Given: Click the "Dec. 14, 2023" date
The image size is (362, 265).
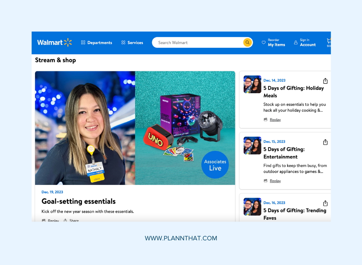Looking at the screenshot, I should (x=275, y=81).
